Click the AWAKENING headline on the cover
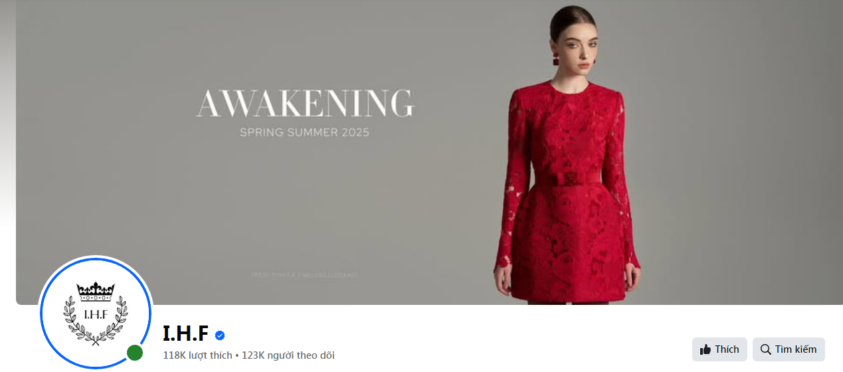Screen dimensions: 843x372 [x=305, y=104]
